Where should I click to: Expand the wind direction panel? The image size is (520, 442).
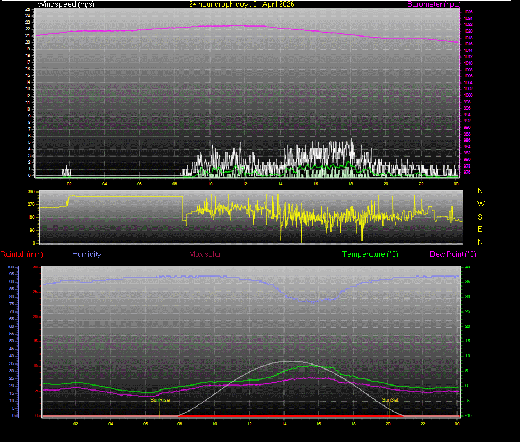(249, 217)
